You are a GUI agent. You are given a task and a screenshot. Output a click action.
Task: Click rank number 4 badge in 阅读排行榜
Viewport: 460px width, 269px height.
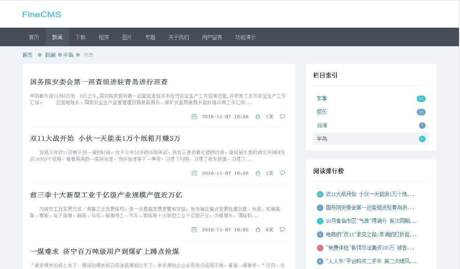tap(320, 235)
